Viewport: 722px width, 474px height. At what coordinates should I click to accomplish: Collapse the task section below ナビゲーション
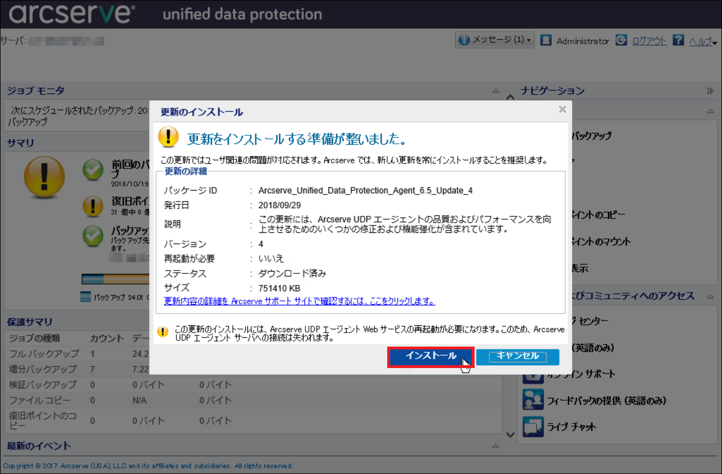pos(710,112)
